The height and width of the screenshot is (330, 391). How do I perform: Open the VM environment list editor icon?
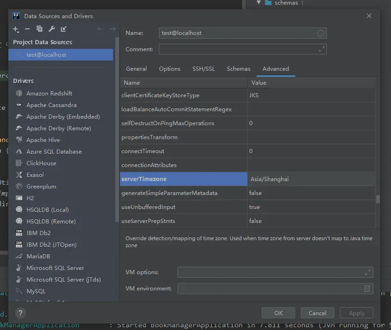pyautogui.click(x=367, y=289)
